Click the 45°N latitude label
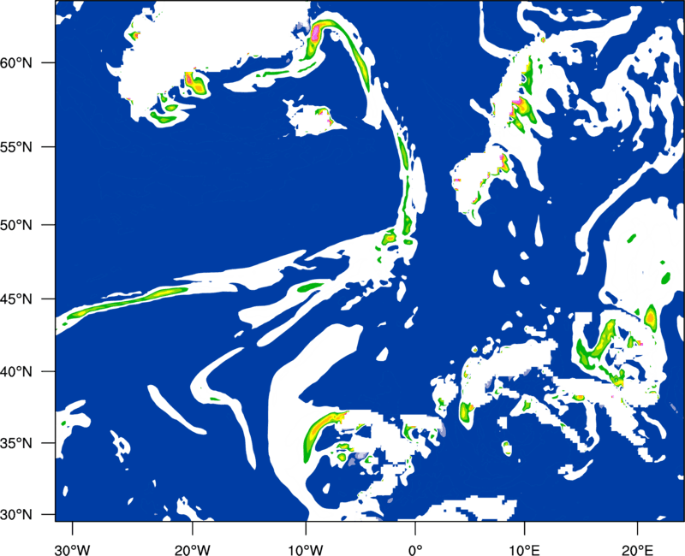The image size is (685, 556). click(16, 299)
